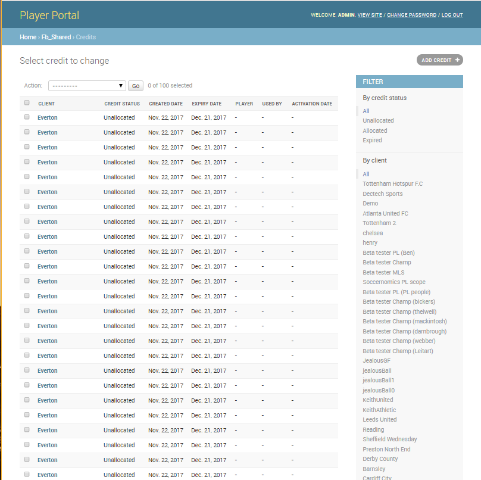Filter by Beta tester Champ (mackintosh)
The width and height of the screenshot is (481, 480).
click(405, 322)
